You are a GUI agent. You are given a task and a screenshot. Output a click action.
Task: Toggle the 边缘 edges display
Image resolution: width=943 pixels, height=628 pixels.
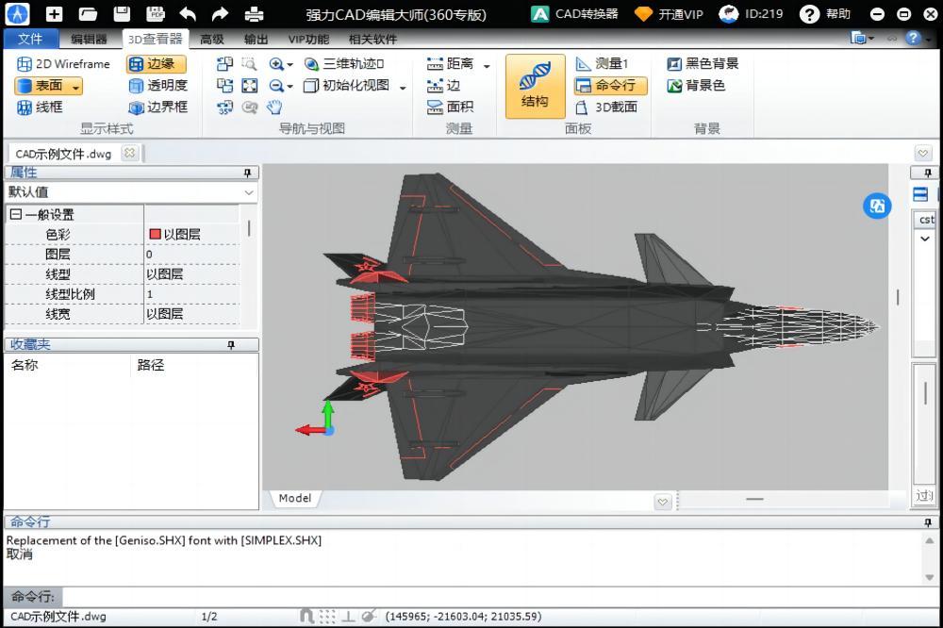156,64
